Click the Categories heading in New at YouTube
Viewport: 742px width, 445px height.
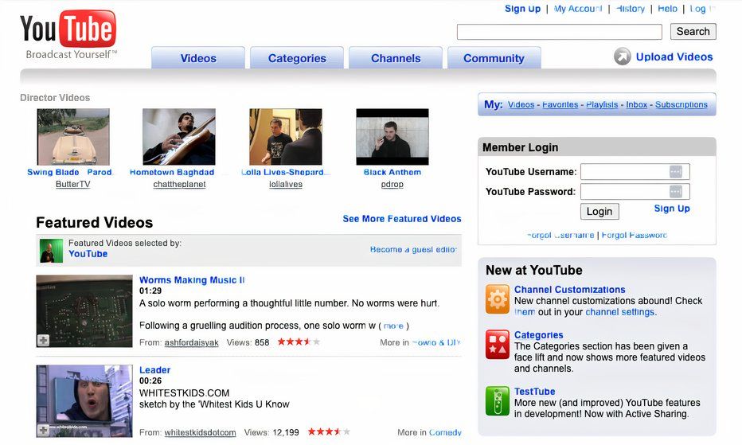tap(538, 335)
